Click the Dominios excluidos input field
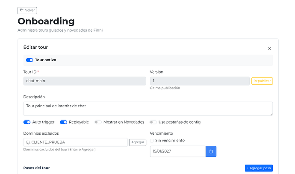The height and width of the screenshot is (174, 295). point(75,142)
